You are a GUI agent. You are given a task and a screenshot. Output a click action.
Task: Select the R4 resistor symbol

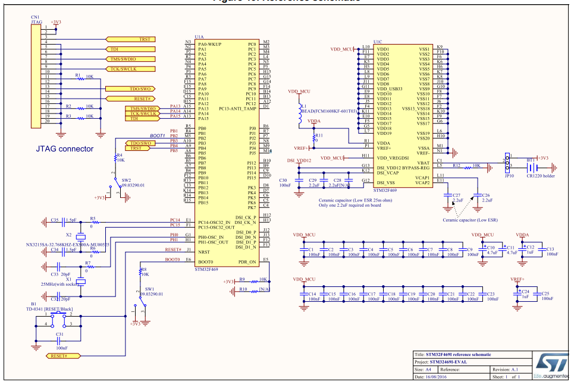[x=115, y=158]
